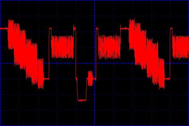Click the intersection of the center axes
The width and height of the screenshot is (189, 126).
[94, 63]
